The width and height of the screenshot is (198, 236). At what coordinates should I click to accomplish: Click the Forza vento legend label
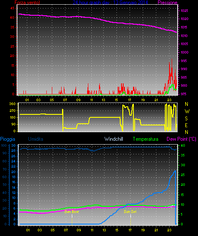(x=27, y=3)
